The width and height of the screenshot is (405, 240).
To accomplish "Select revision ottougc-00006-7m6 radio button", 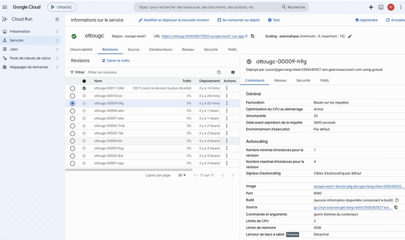I will pyautogui.click(x=72, y=126).
